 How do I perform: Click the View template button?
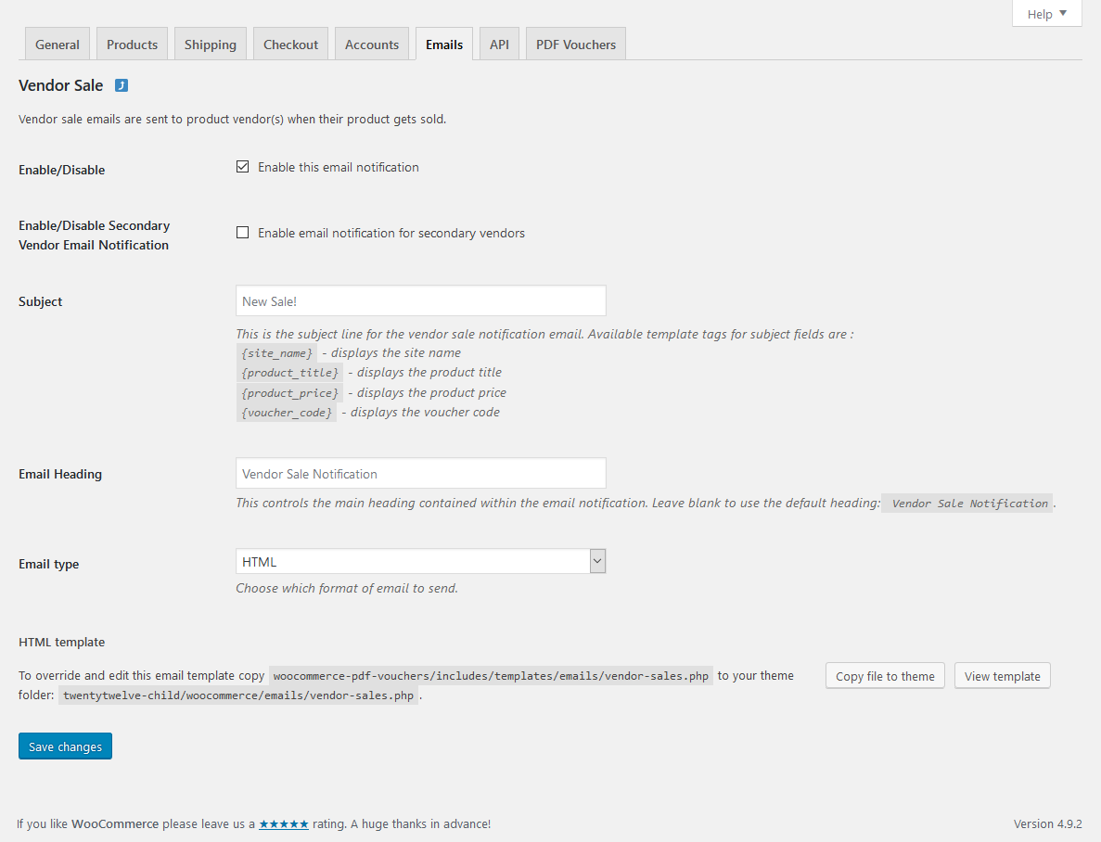click(1002, 676)
